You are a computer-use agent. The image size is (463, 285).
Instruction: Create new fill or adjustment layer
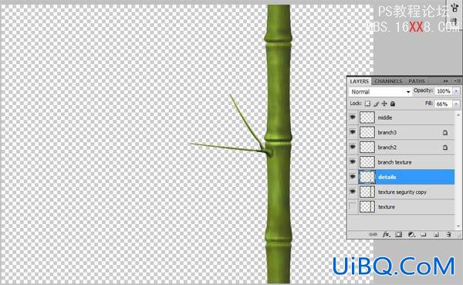pyautogui.click(x=411, y=235)
